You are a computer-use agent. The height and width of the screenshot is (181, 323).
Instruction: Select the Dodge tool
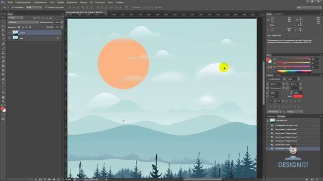tap(3, 75)
